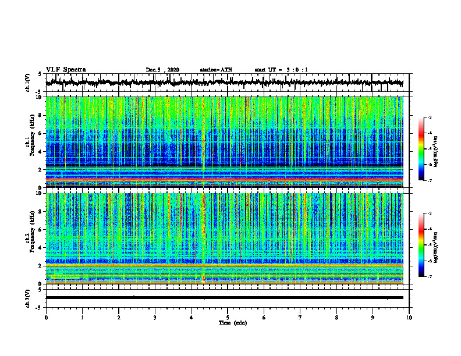The width and height of the screenshot is (461, 356).
Task: Click time axis tick label "7"
Action: point(300,318)
